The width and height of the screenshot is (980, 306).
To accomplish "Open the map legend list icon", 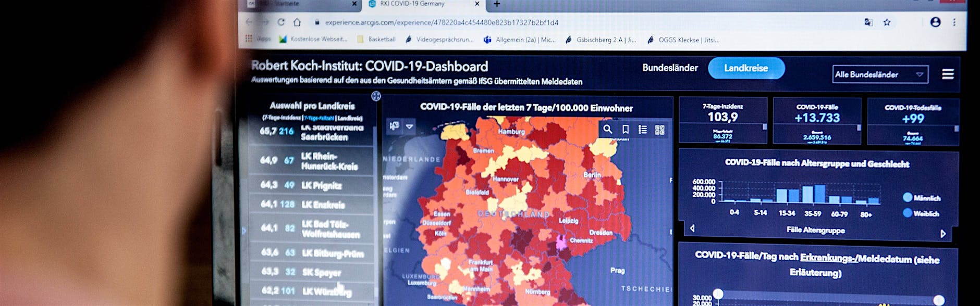I will coord(642,130).
